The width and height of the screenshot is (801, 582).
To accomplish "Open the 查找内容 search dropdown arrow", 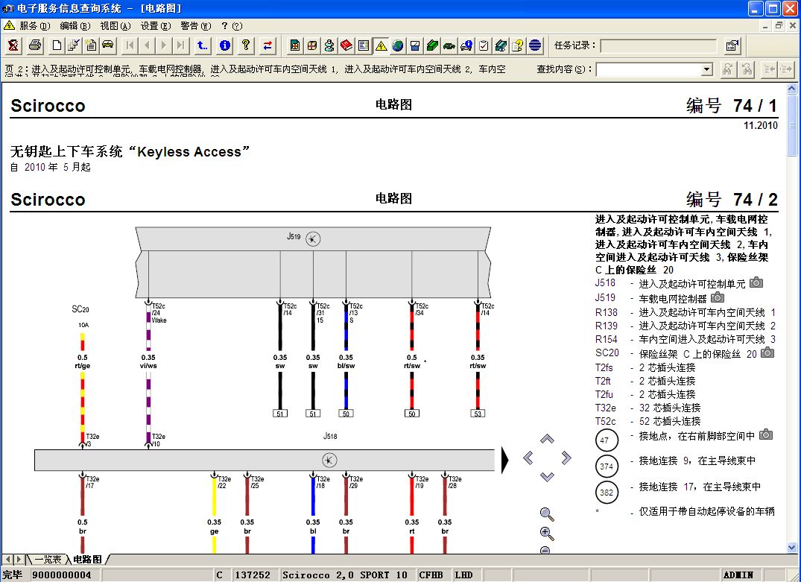I will [707, 69].
